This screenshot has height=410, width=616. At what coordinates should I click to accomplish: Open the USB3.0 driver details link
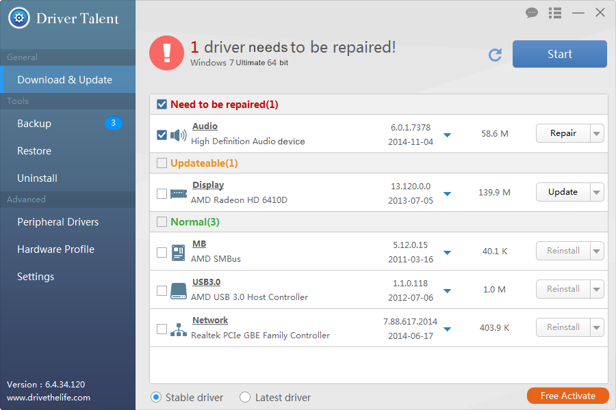tap(206, 282)
